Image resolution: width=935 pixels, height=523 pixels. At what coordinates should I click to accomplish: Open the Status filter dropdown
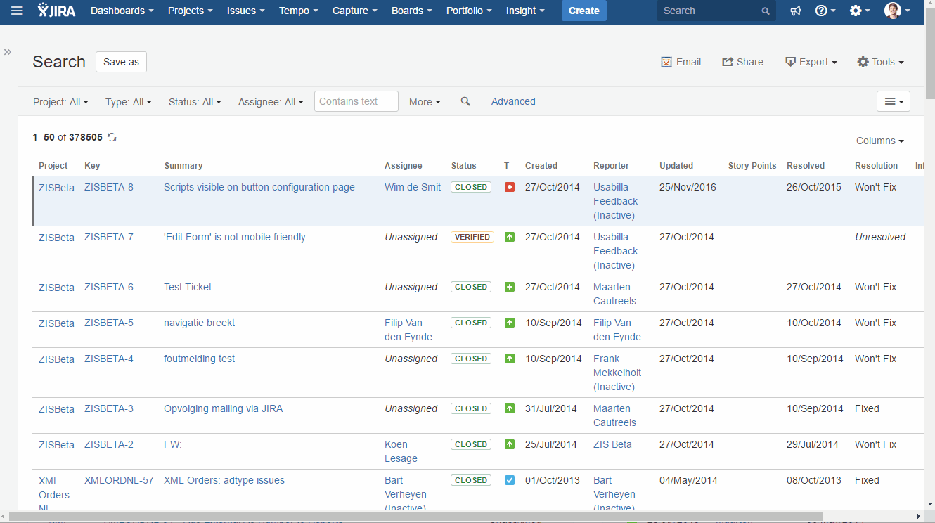tap(195, 102)
